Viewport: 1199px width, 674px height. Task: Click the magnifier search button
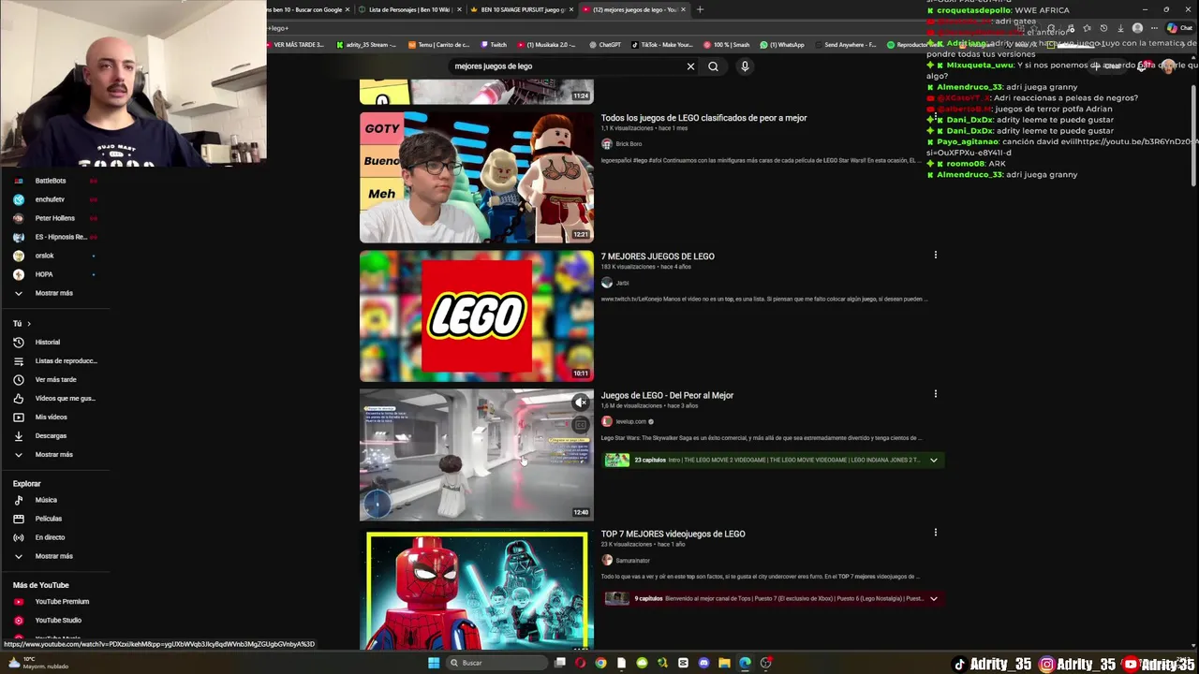pyautogui.click(x=713, y=66)
